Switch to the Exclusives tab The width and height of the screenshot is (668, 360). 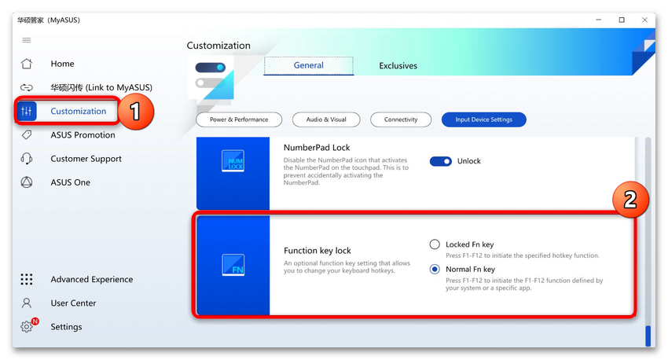tap(398, 66)
